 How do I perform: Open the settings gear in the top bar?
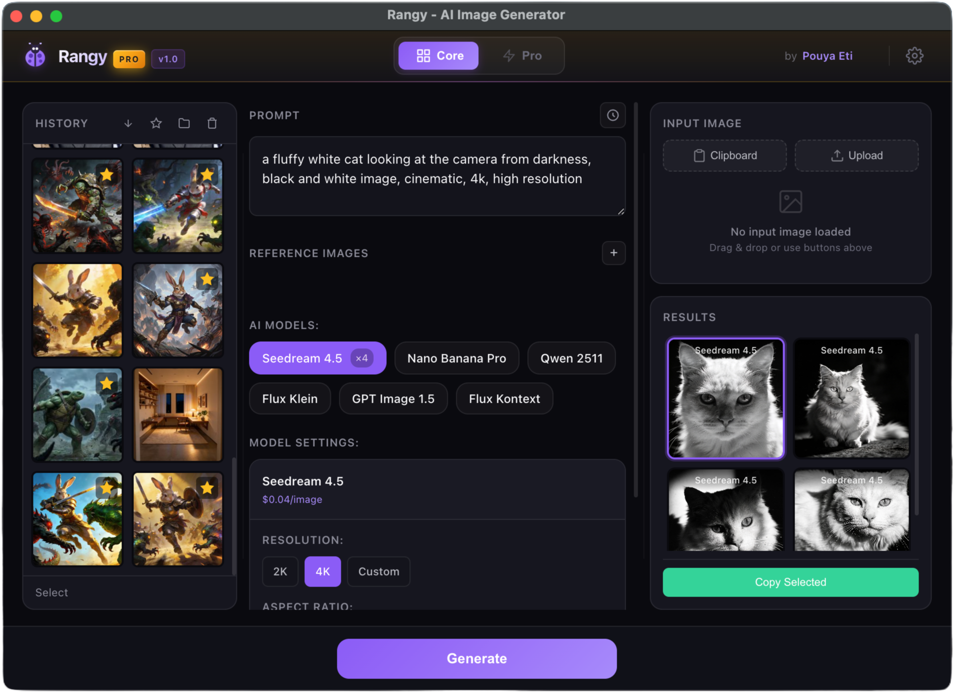915,55
